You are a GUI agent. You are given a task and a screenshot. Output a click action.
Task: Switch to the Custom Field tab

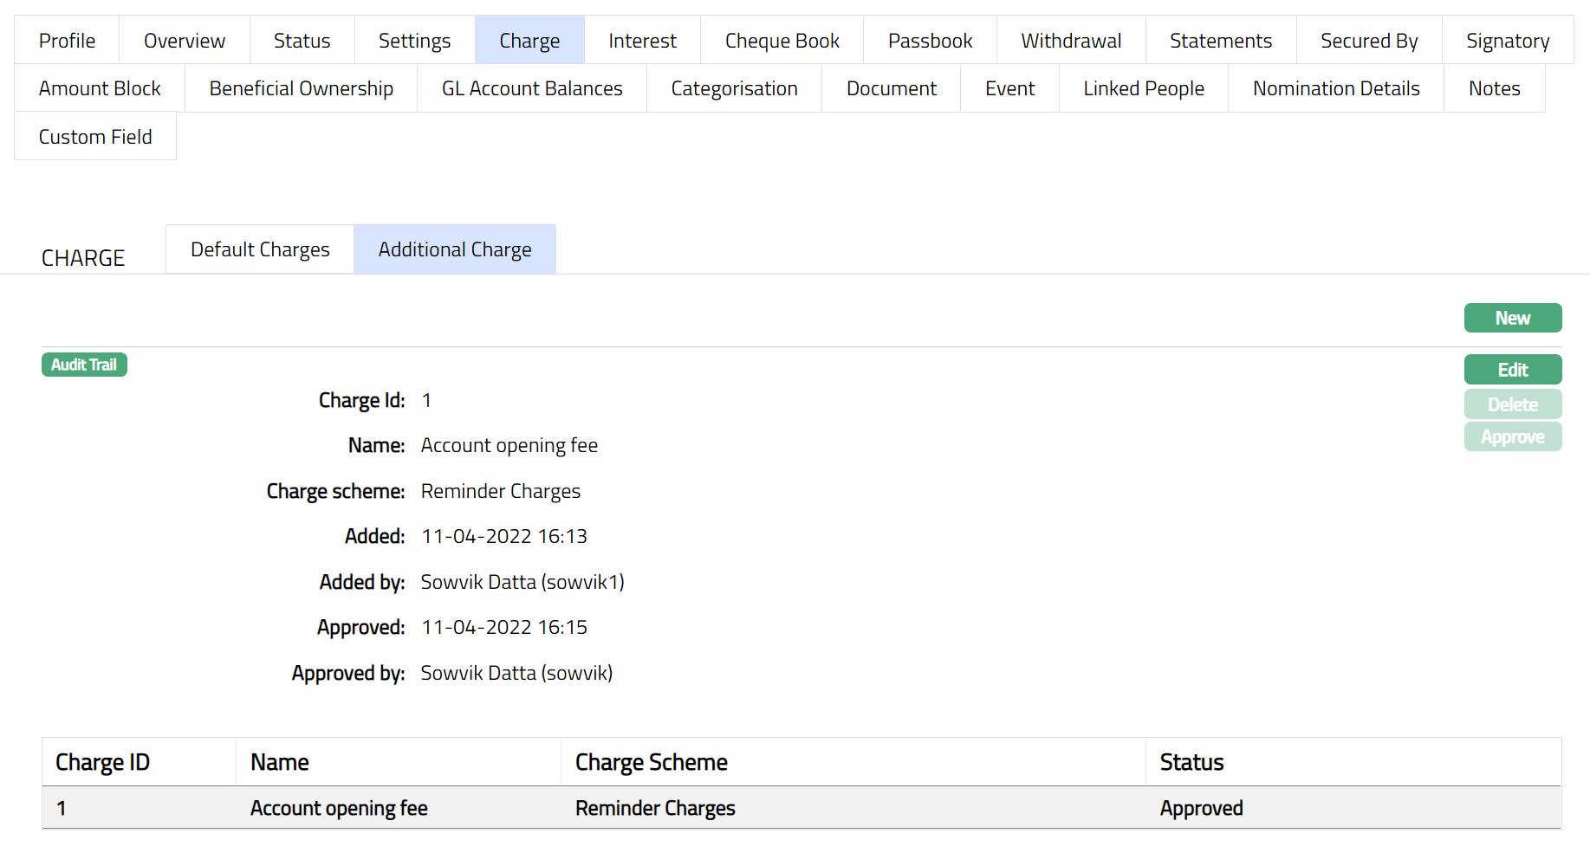click(95, 137)
